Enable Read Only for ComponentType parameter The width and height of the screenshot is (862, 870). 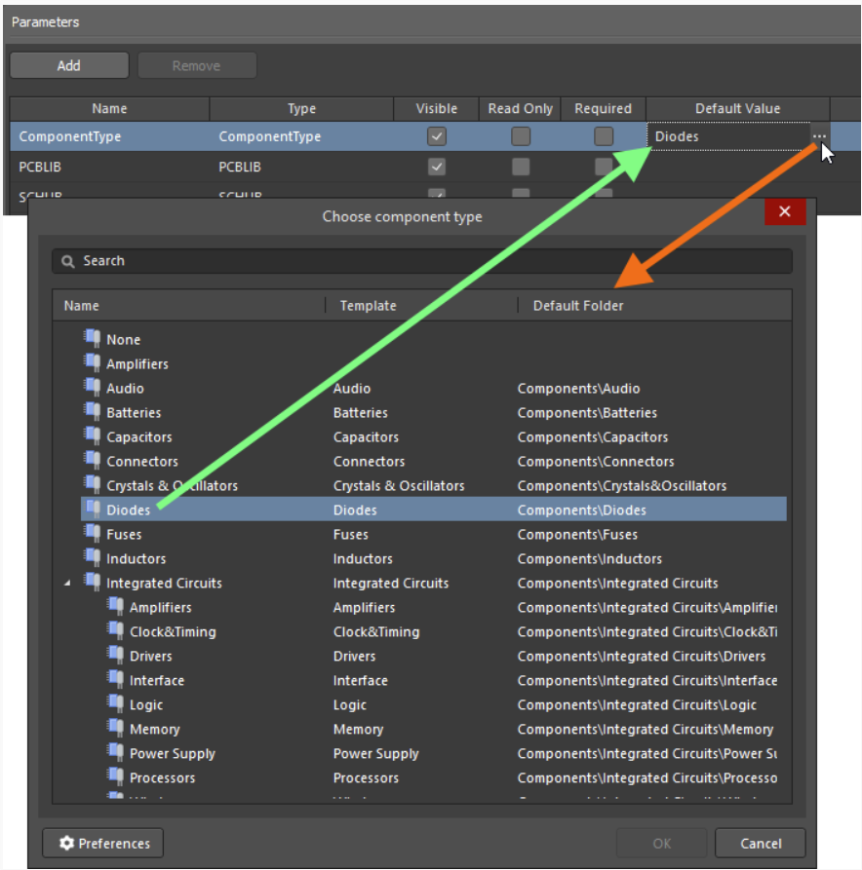[x=521, y=136]
